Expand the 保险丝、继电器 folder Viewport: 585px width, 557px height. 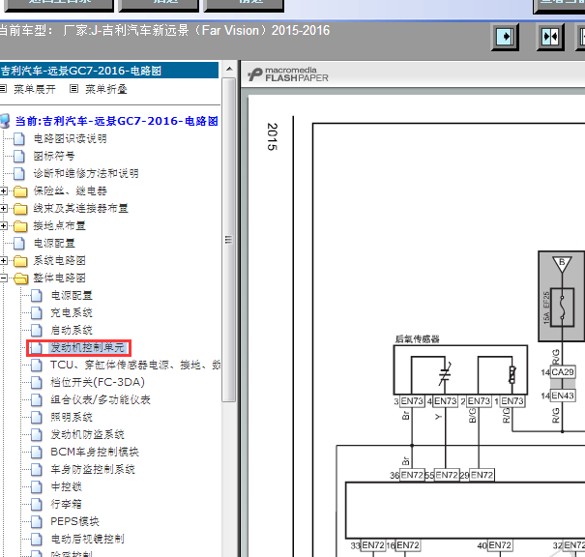click(x=3, y=191)
